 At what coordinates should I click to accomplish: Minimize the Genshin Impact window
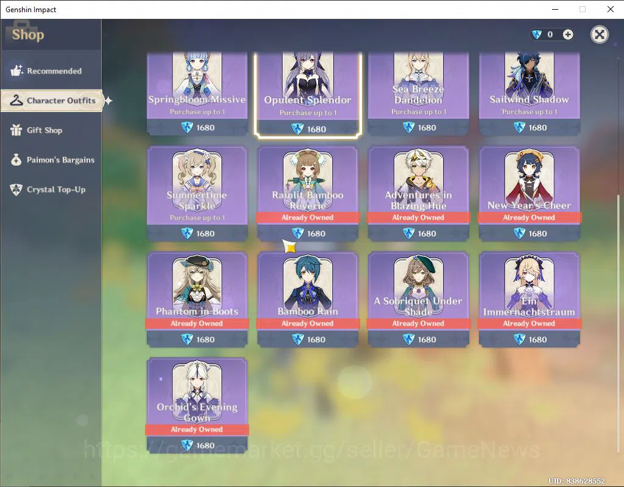(556, 9)
